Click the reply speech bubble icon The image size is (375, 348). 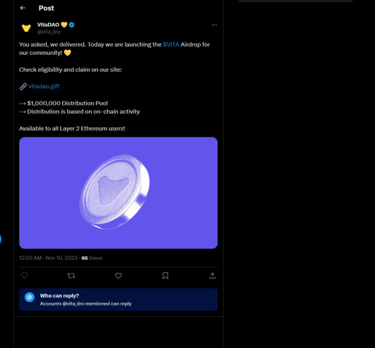24,276
